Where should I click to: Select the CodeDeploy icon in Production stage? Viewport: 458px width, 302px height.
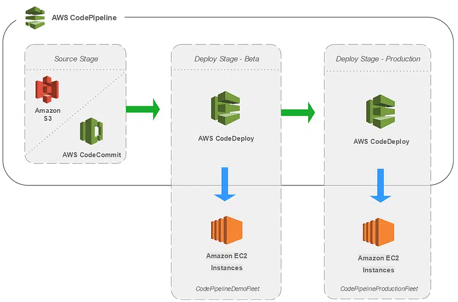coord(380,111)
